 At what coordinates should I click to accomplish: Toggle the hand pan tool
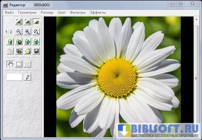click(x=10, y=64)
